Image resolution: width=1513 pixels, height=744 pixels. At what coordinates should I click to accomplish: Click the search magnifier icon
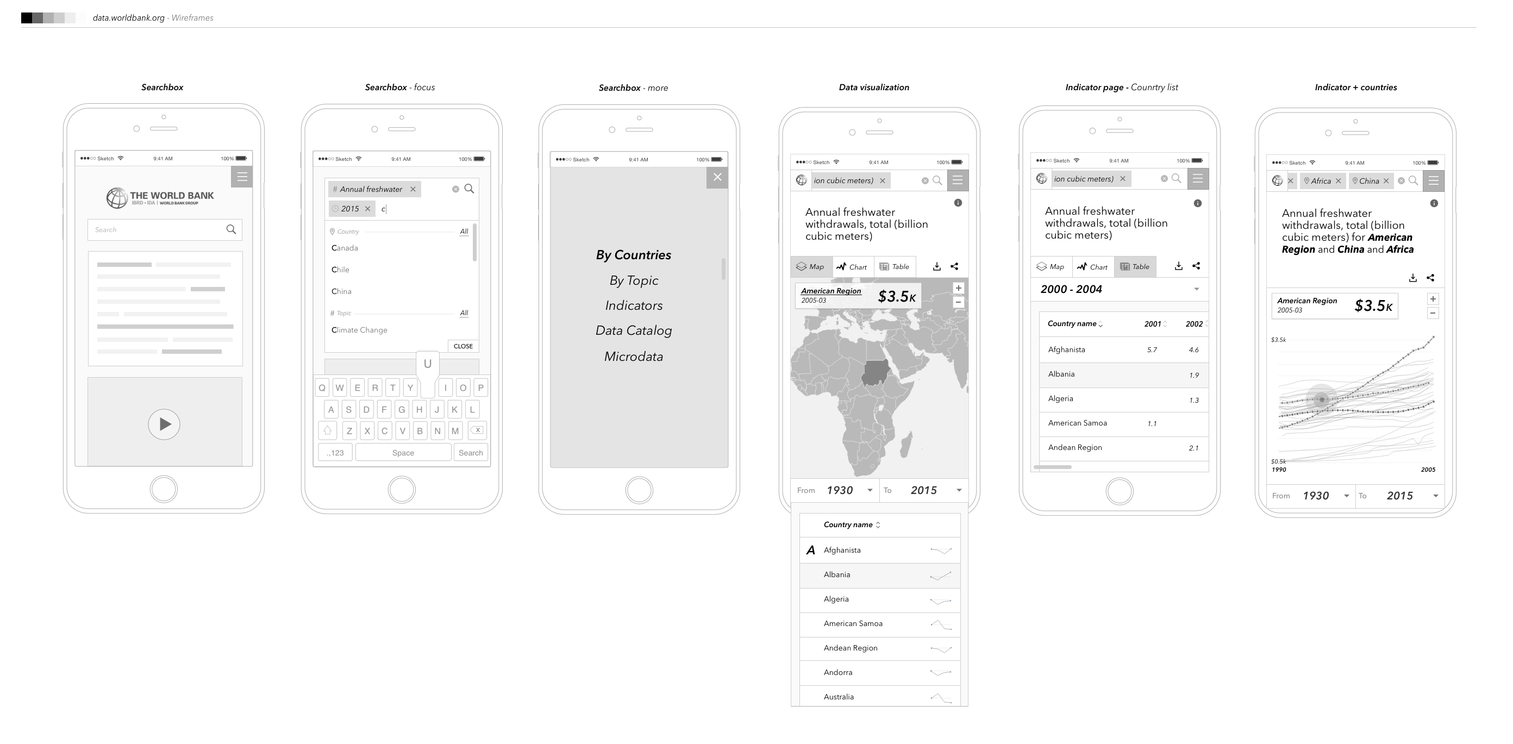click(232, 229)
